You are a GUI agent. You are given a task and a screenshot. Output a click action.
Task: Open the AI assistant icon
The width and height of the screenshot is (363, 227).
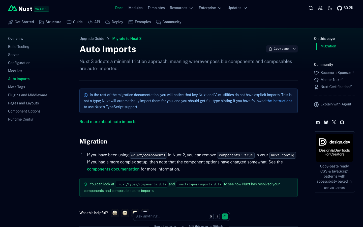pos(320,8)
